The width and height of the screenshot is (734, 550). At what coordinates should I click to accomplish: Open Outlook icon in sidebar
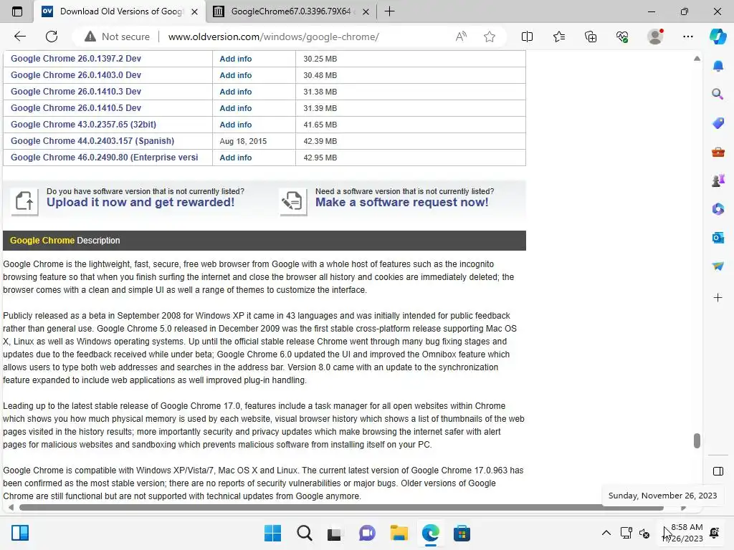pyautogui.click(x=718, y=238)
